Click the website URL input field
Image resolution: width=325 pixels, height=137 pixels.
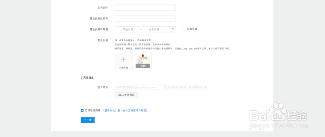(x=140, y=88)
